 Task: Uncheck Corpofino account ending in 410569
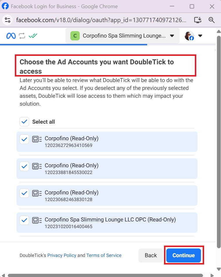[x=24, y=139]
